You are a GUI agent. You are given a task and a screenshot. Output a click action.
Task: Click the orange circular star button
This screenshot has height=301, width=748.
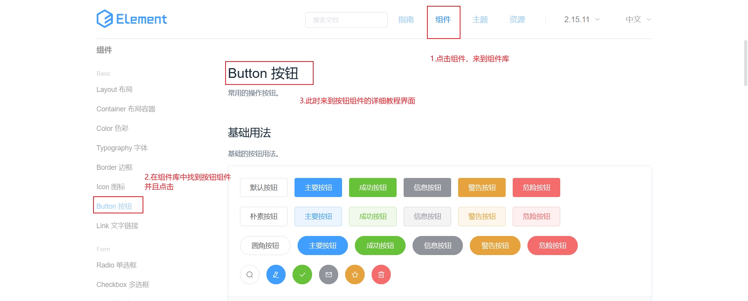[355, 275]
